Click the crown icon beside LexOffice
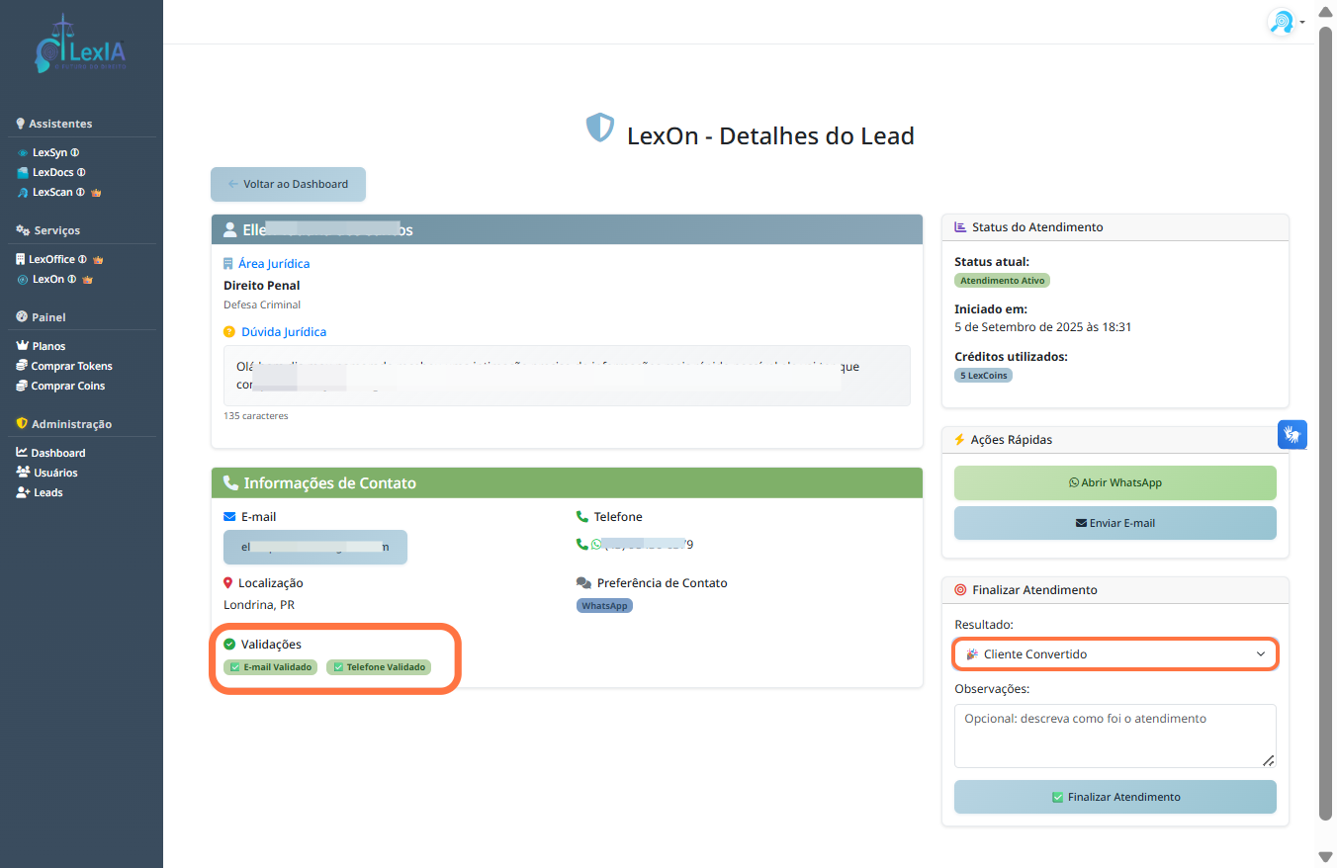Image resolution: width=1337 pixels, height=868 pixels. click(x=98, y=260)
